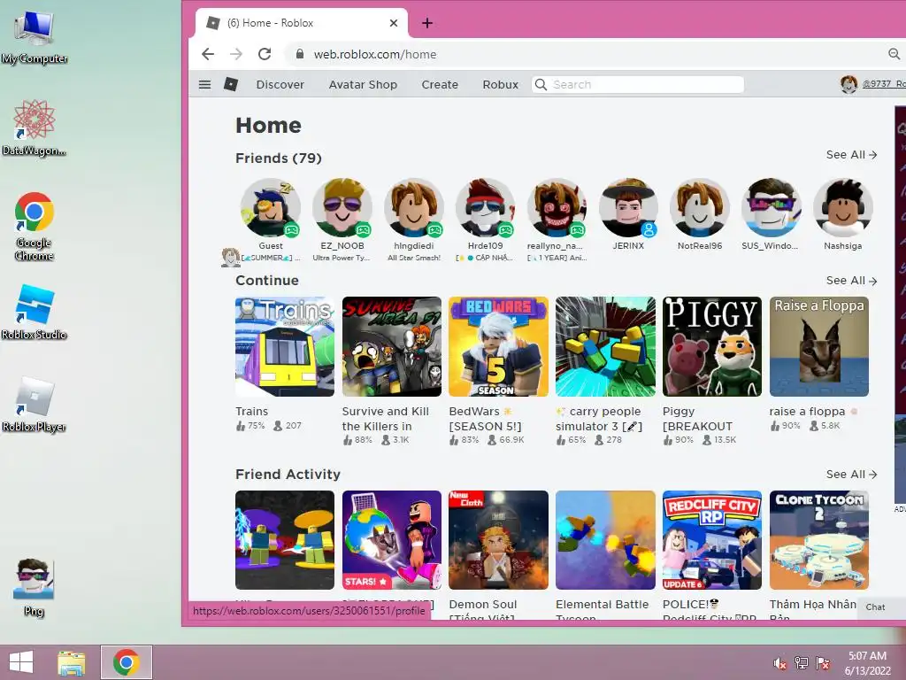Click the network tray icon
The width and height of the screenshot is (906, 680).
coord(802,663)
